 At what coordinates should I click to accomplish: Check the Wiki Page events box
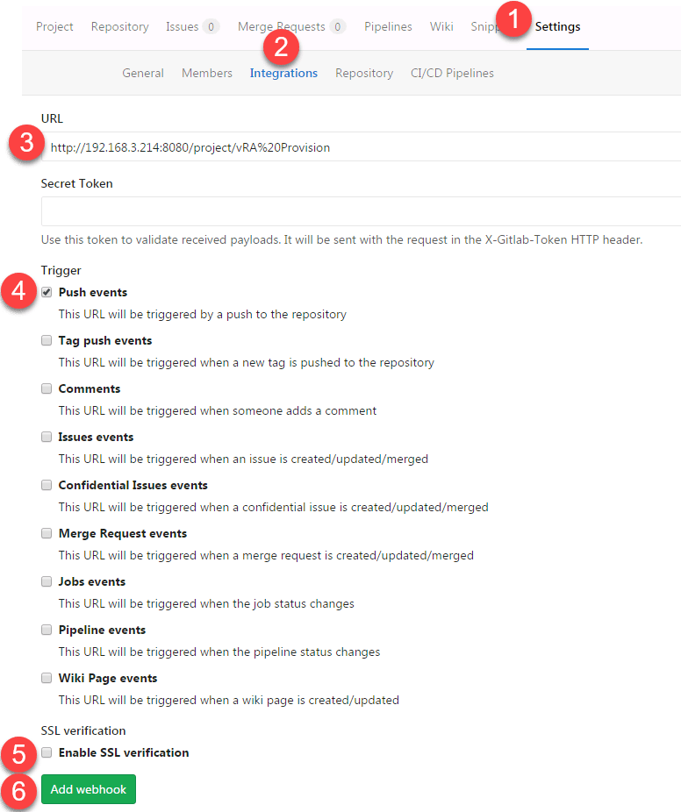click(x=47, y=678)
